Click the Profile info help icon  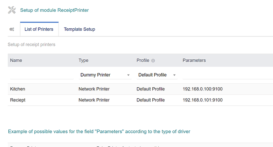(x=153, y=61)
